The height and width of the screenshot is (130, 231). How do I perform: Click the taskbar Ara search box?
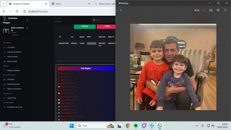(x=96, y=126)
